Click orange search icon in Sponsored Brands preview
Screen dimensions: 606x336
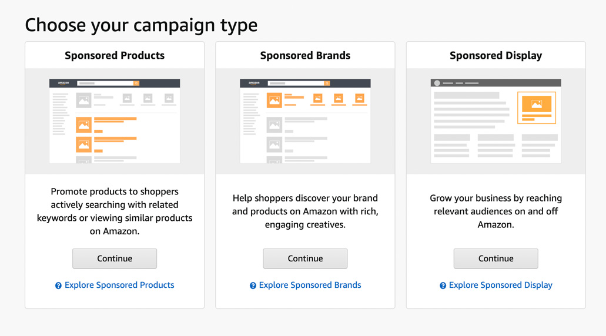pos(327,83)
